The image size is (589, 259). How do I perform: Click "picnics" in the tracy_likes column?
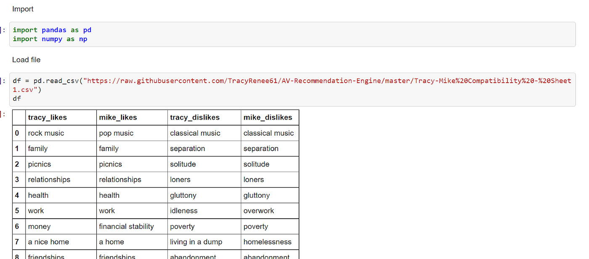point(40,164)
